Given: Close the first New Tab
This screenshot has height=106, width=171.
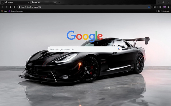Looking at the screenshot, I should click(x=29, y=2).
